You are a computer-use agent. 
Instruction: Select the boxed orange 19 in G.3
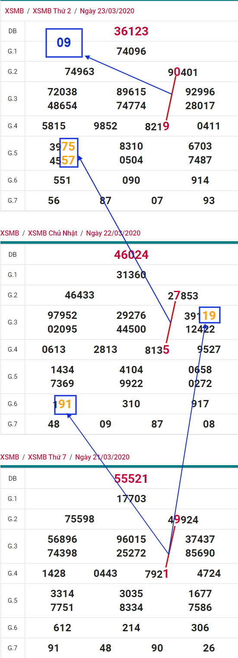(209, 315)
